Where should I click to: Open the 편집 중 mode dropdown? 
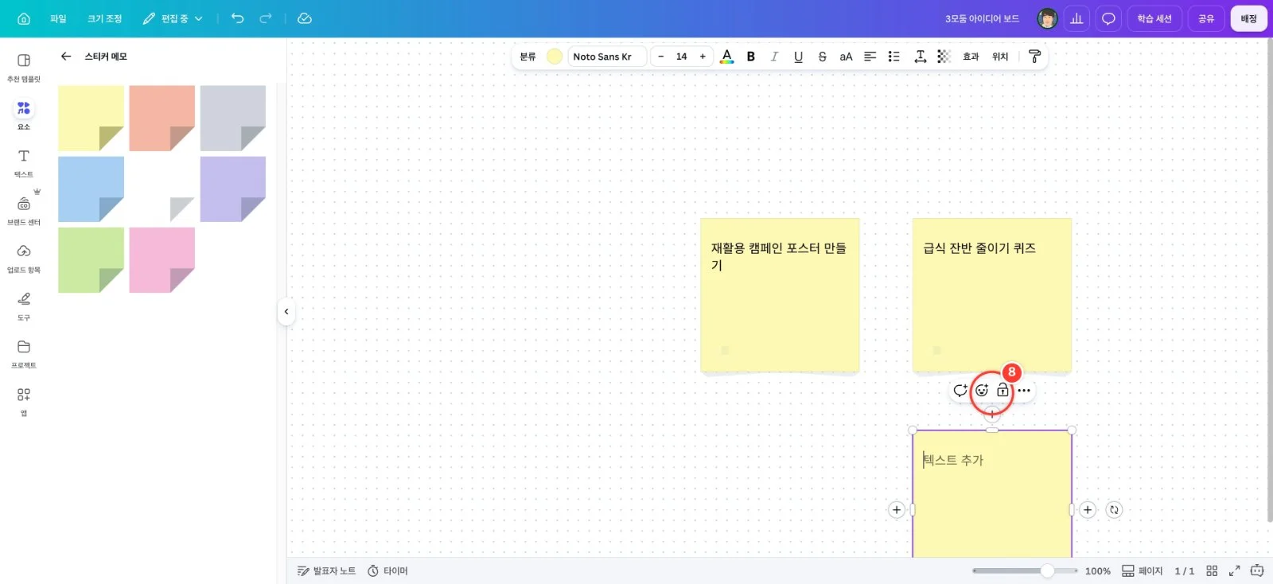click(173, 18)
